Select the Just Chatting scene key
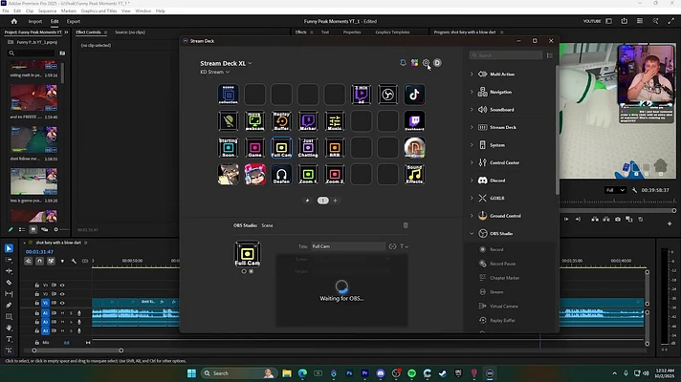This screenshot has width=681, height=382. coord(308,148)
